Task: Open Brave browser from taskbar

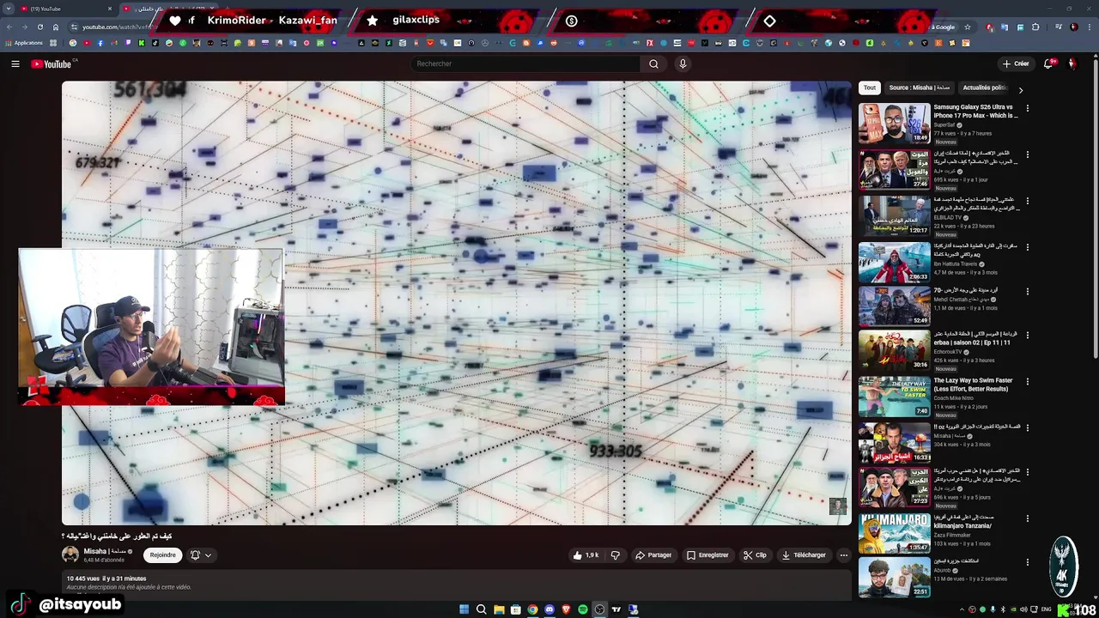Action: click(x=566, y=609)
